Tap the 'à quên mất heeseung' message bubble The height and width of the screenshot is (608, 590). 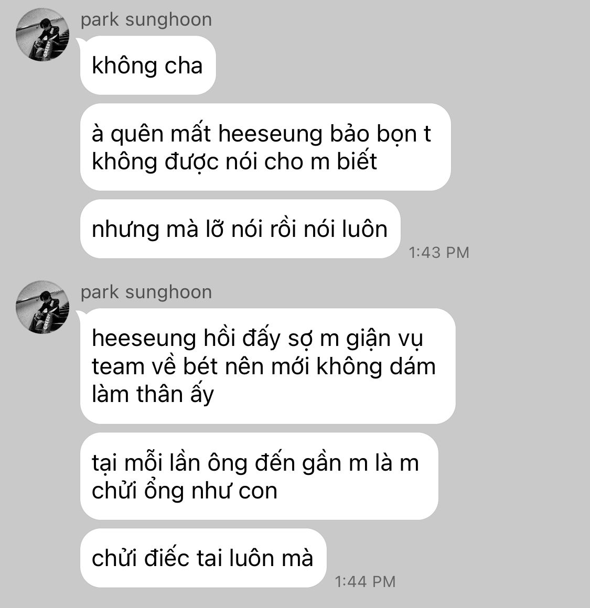coord(265,147)
